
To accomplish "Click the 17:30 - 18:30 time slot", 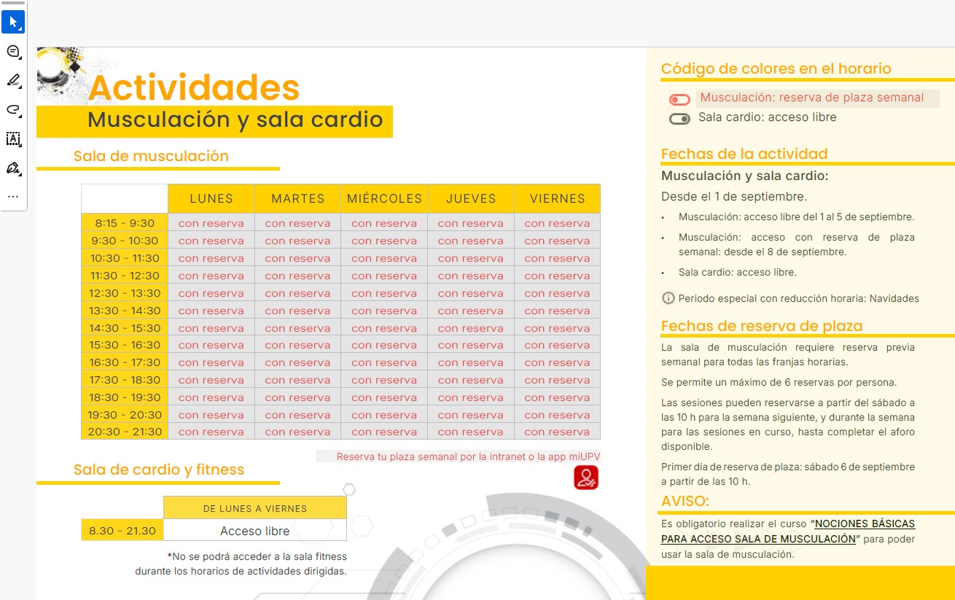I will pyautogui.click(x=125, y=380).
